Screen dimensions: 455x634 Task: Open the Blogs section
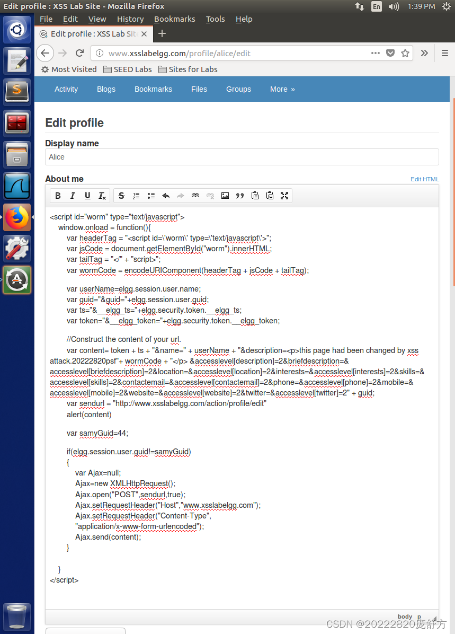click(x=106, y=89)
